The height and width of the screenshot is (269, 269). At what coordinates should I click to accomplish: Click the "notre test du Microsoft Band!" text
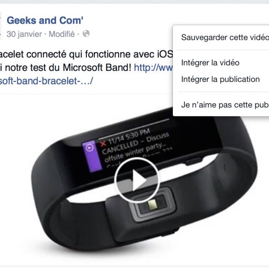[68, 68]
